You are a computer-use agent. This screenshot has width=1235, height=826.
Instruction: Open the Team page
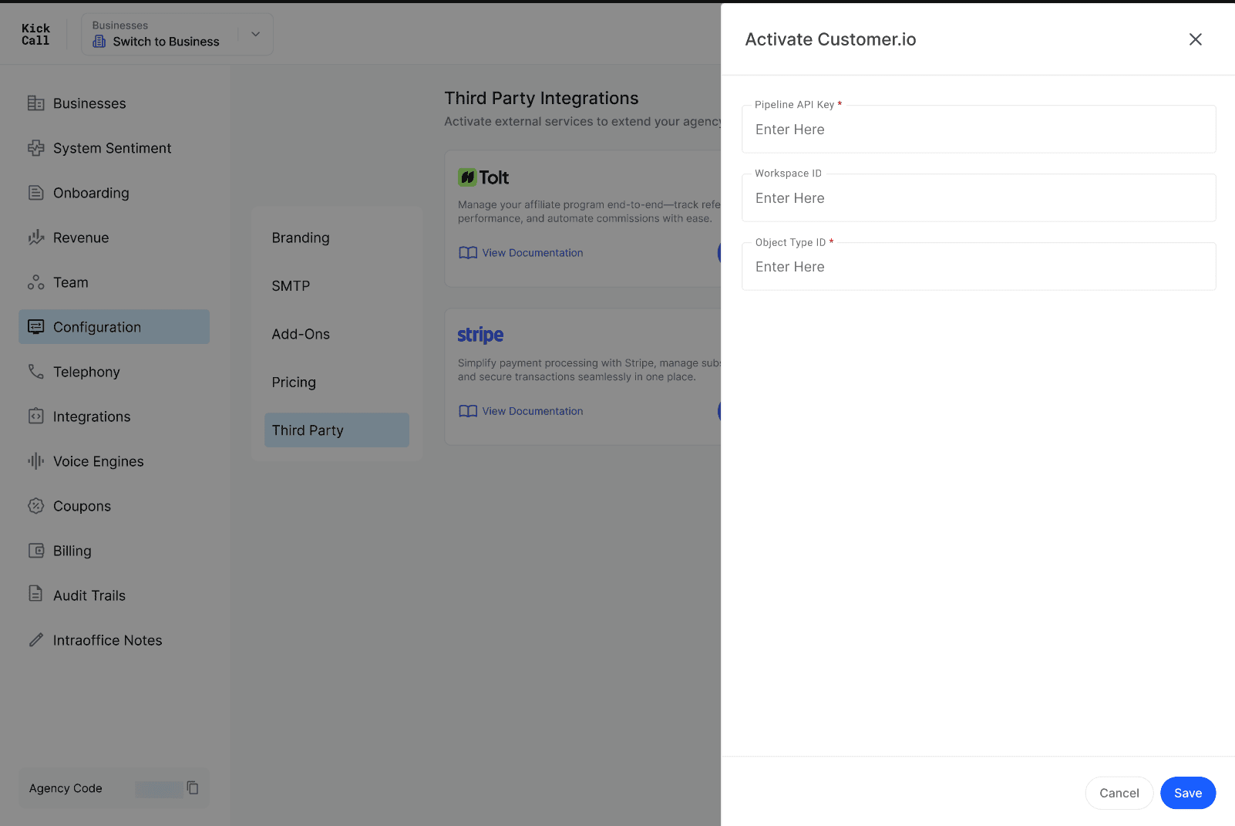pyautogui.click(x=114, y=282)
